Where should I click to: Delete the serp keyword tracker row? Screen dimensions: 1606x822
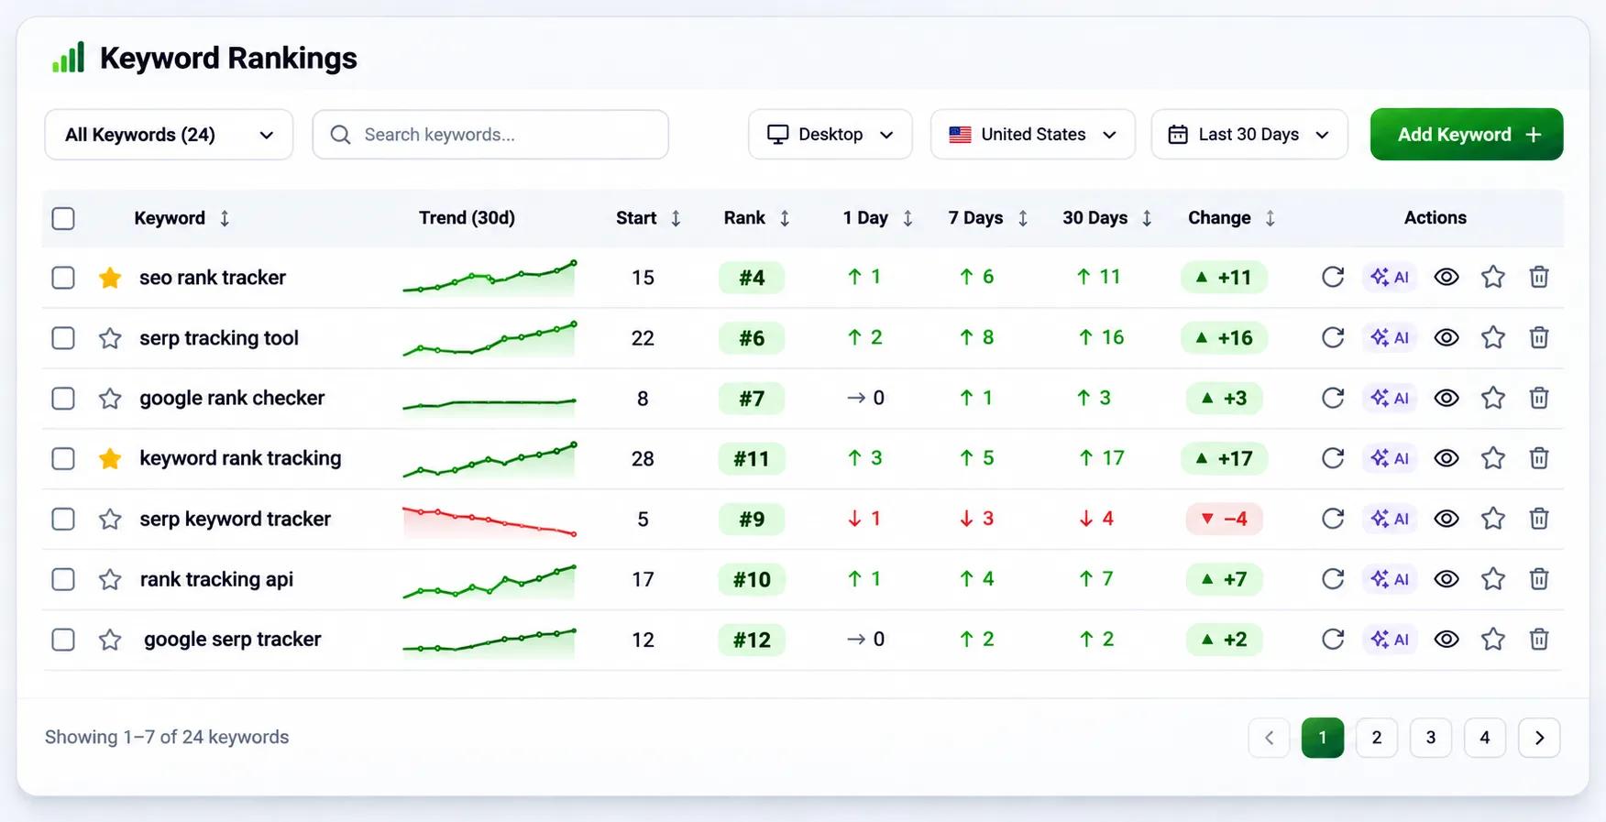point(1539,519)
